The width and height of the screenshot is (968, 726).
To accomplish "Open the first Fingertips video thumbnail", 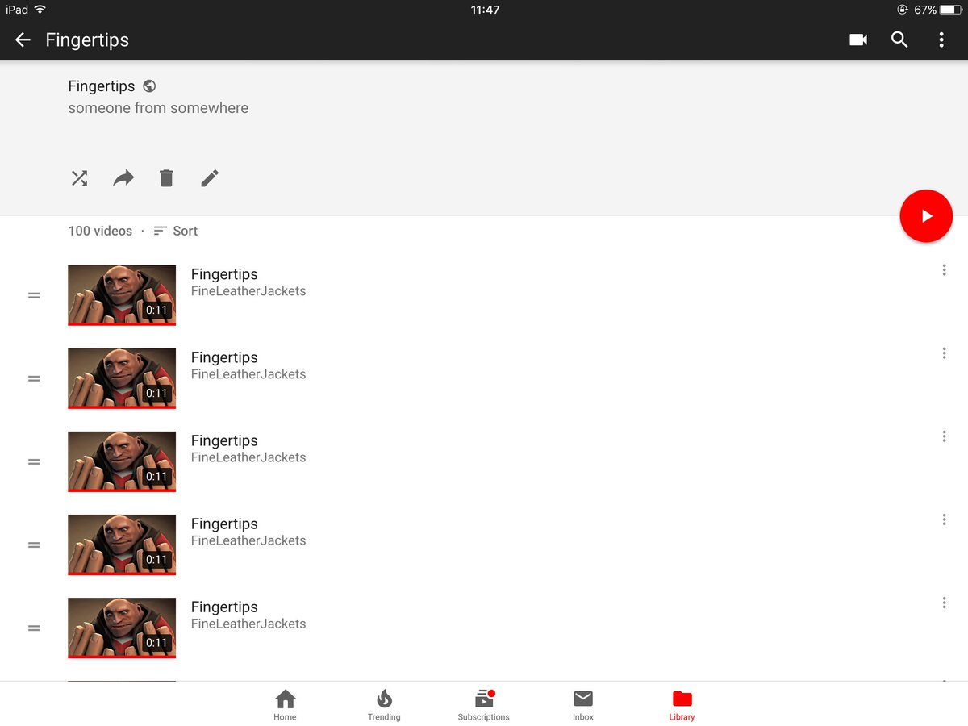I will [x=122, y=295].
